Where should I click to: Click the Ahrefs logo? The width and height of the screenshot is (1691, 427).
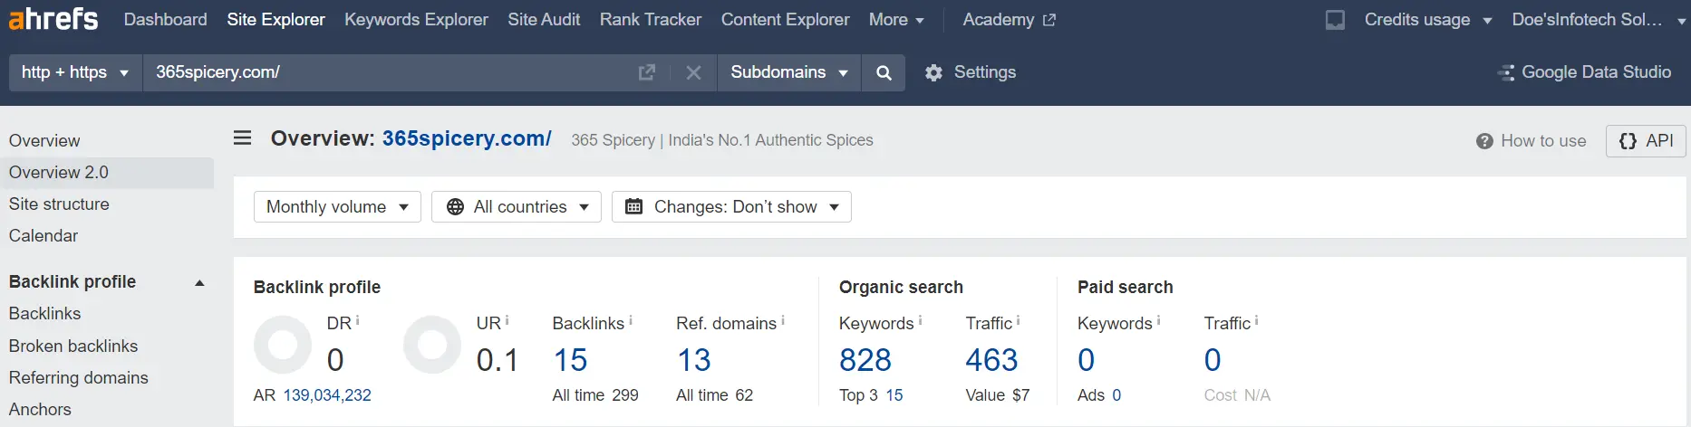(53, 19)
